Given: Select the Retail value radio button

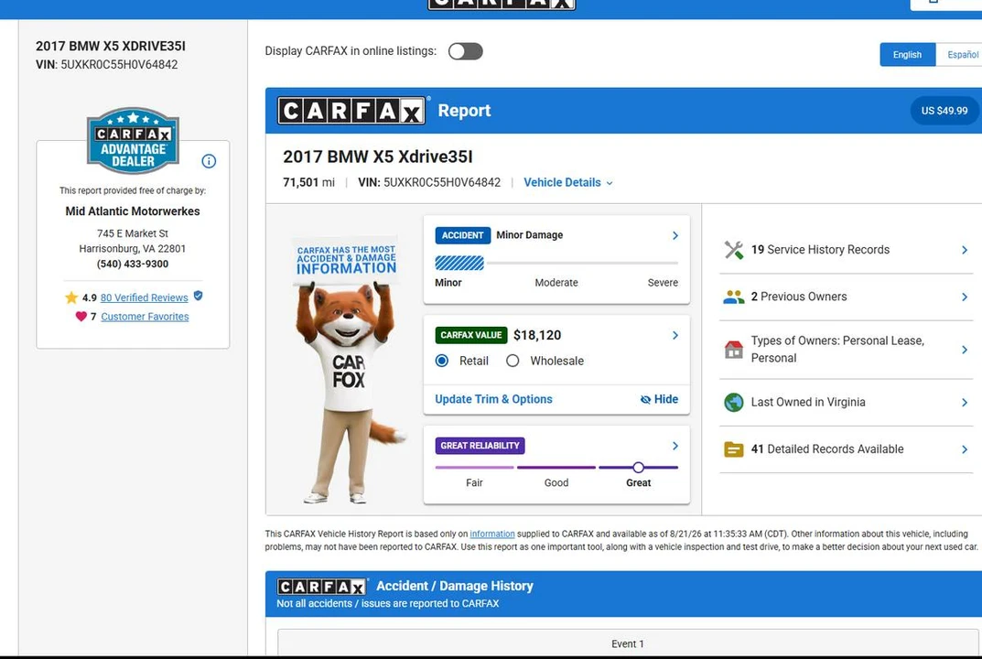Looking at the screenshot, I should click(441, 361).
